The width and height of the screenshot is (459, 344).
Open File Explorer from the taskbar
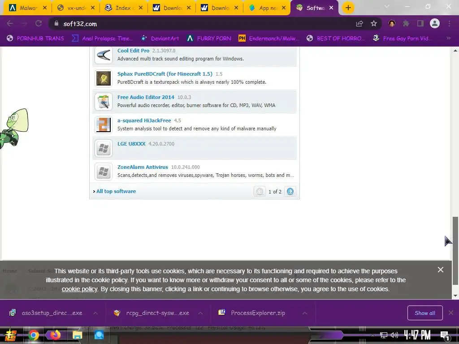(x=77, y=335)
